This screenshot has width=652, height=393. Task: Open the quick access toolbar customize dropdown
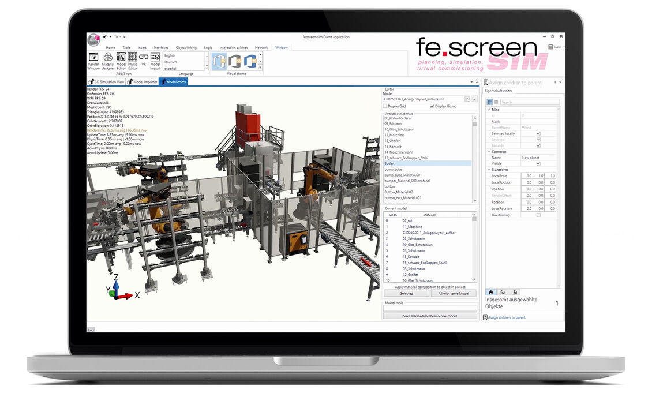[x=124, y=37]
